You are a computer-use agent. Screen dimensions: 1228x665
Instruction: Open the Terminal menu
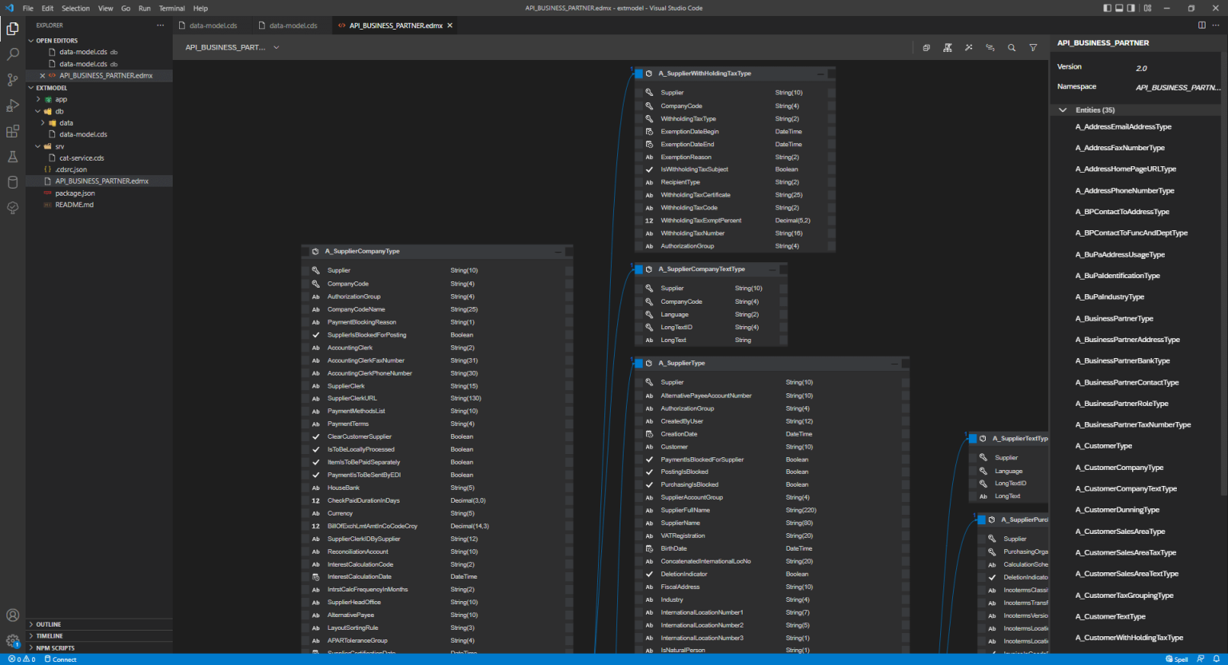pyautogui.click(x=172, y=8)
